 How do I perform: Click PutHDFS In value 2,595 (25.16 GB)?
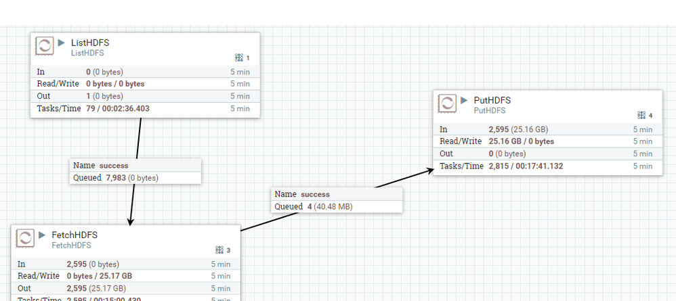pyautogui.click(x=519, y=129)
